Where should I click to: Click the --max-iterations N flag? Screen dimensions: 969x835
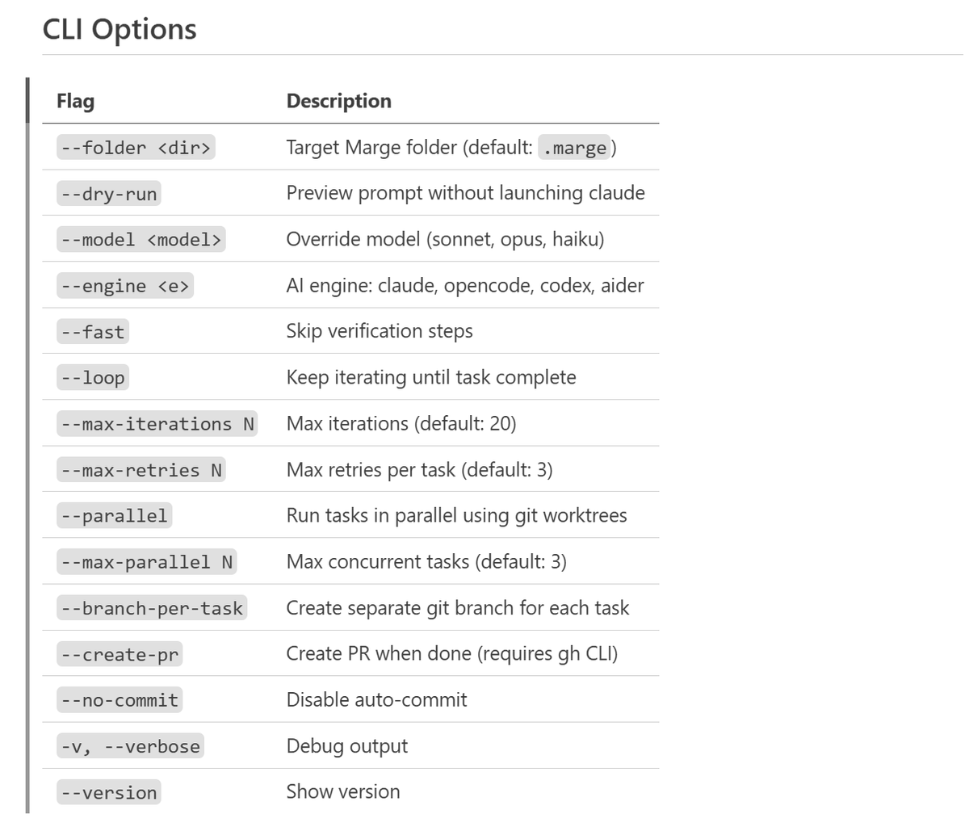[x=157, y=424]
